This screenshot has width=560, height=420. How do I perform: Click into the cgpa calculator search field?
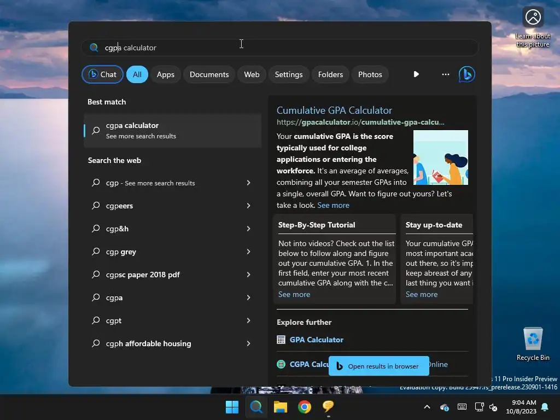[x=279, y=48]
